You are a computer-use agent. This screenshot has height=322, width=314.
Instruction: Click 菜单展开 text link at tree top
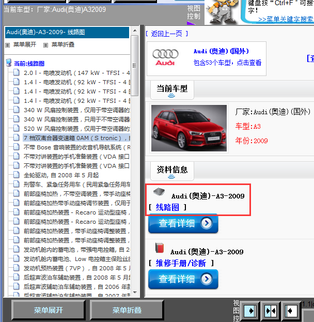tap(25, 44)
